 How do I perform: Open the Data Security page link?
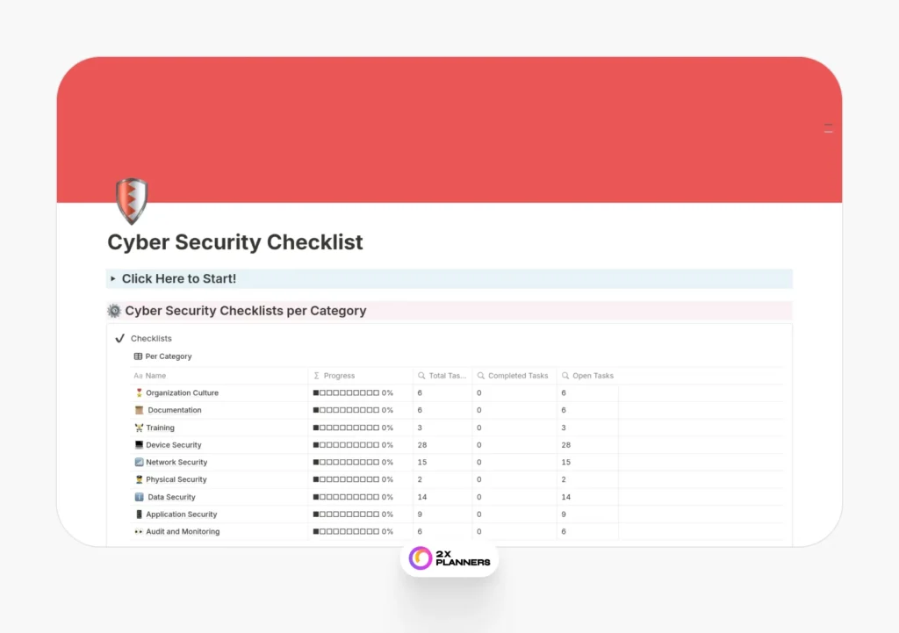(x=171, y=497)
